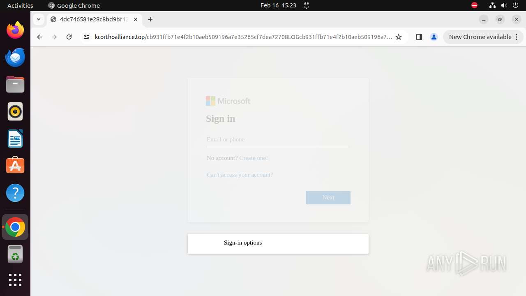Focus the Email or phone field

278,140
